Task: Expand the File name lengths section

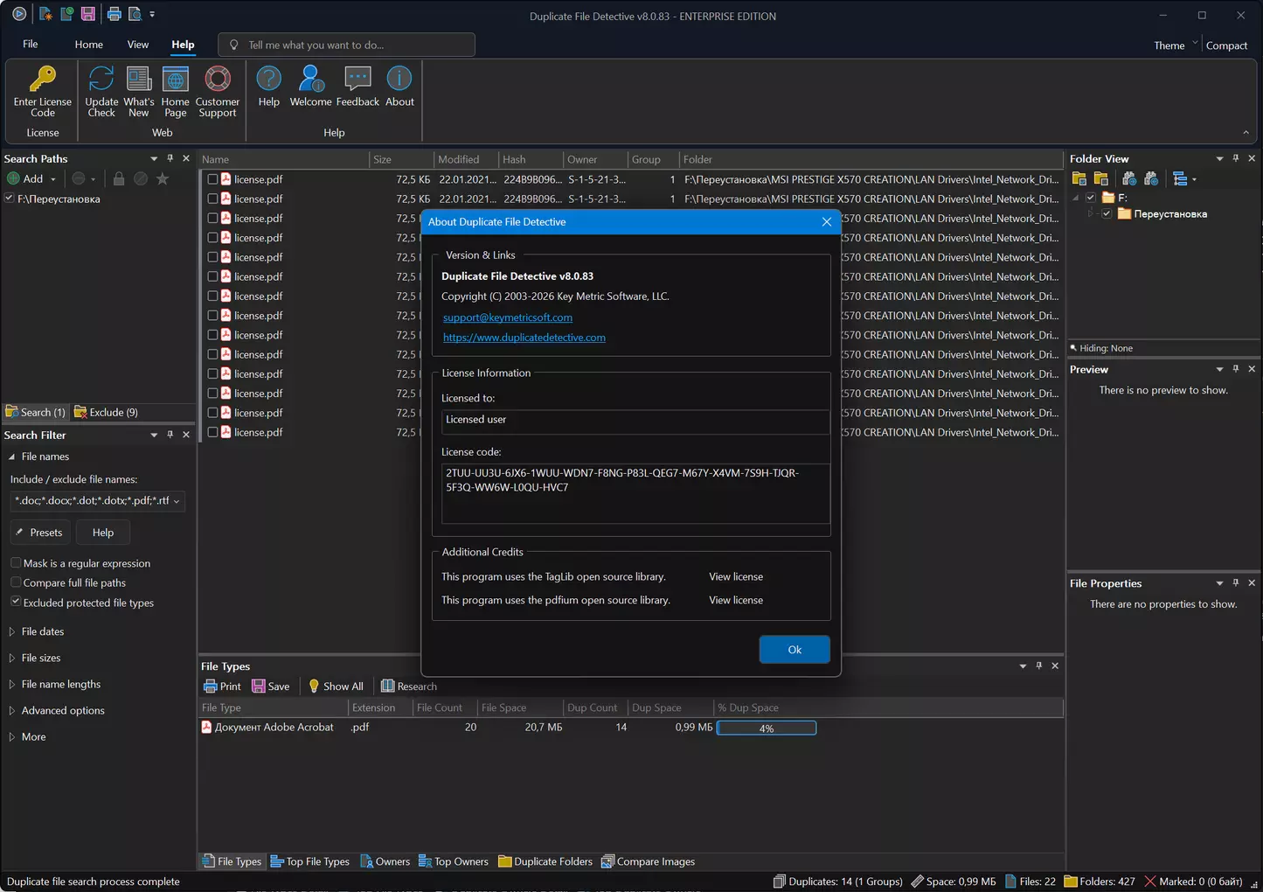Action: [12, 684]
